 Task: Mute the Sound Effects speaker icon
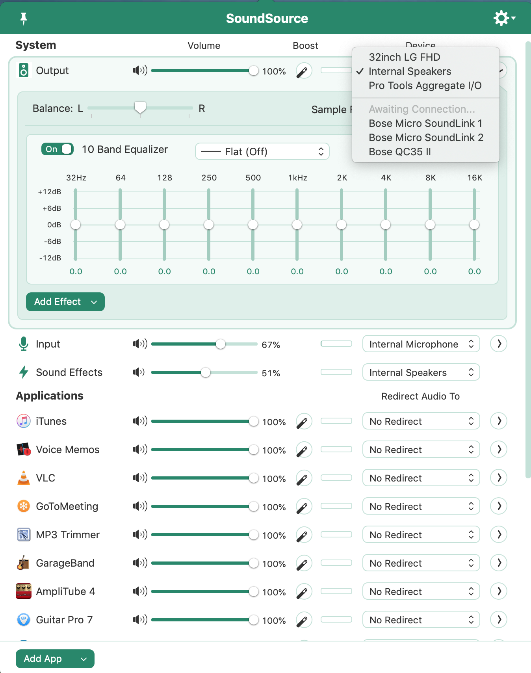coord(139,372)
